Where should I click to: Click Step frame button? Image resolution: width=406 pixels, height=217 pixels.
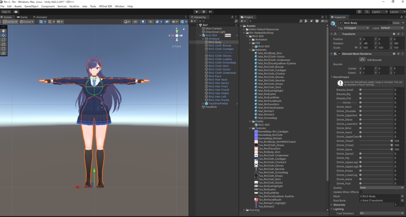coord(210,11)
